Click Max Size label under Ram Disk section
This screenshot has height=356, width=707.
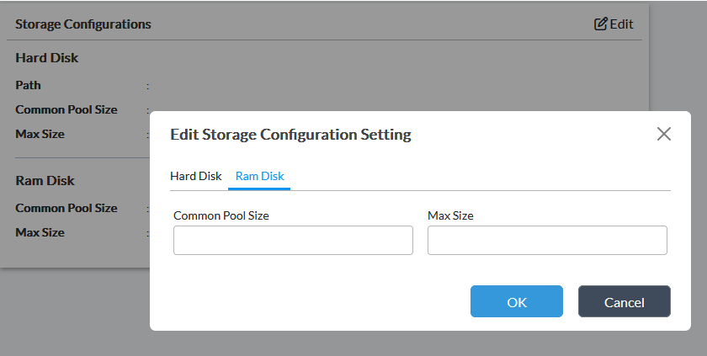tap(40, 232)
